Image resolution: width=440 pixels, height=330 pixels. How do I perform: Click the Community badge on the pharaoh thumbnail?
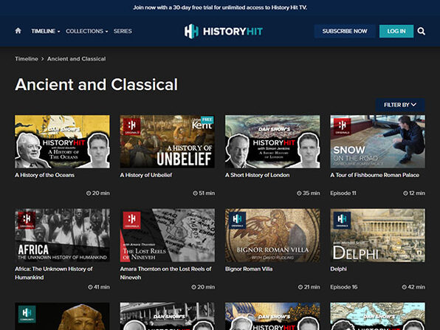[27, 314]
